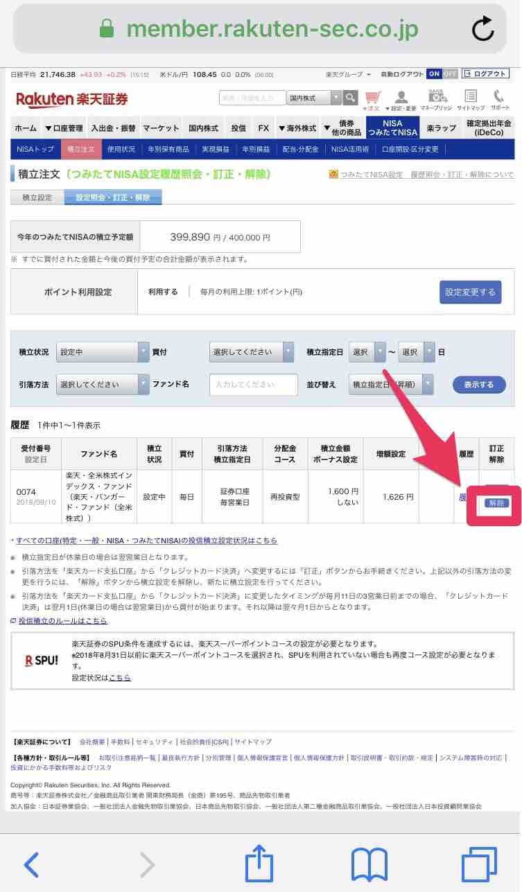This screenshot has width=522, height=892.
Task: Click the R SPU! logo
Action: click(x=42, y=659)
